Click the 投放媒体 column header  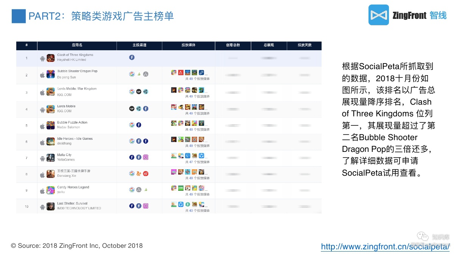tap(188, 45)
